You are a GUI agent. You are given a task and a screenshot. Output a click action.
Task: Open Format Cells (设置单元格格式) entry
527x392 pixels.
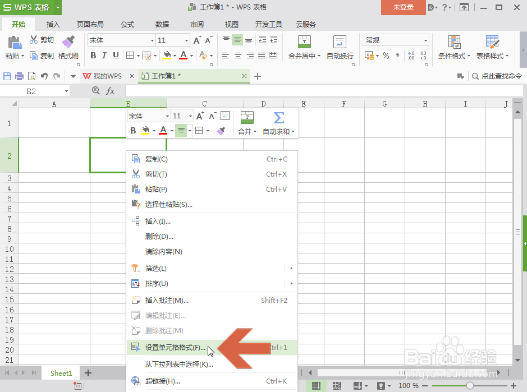212,348
